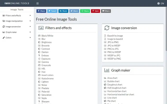
Task: Open Image conversion sidebar menu
Action: click(x=17, y=27)
